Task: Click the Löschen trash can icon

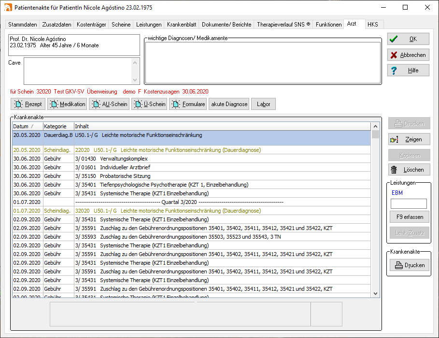Action: pos(394,170)
